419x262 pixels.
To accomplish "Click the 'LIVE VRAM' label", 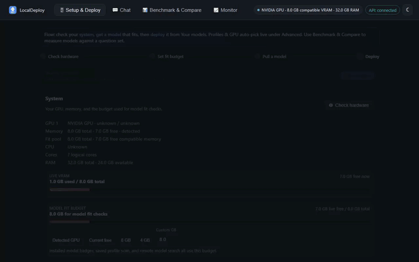I will 59,176.
